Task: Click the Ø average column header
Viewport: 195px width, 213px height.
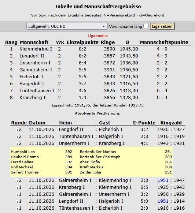Action: tap(127, 42)
